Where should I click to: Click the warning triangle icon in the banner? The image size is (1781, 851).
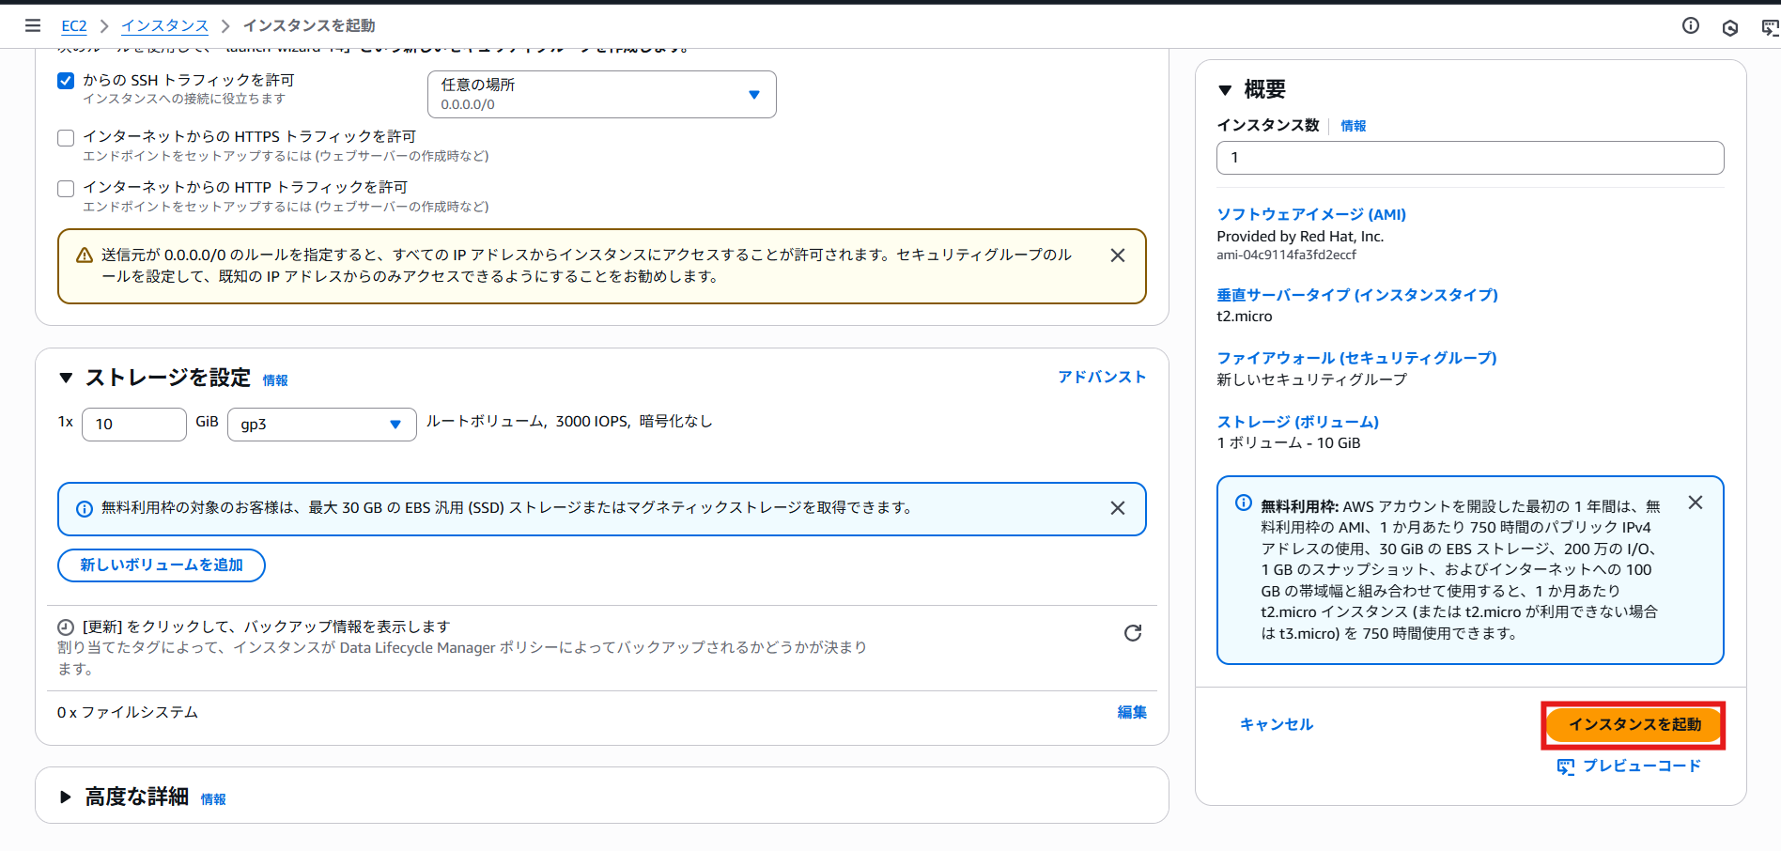85,255
